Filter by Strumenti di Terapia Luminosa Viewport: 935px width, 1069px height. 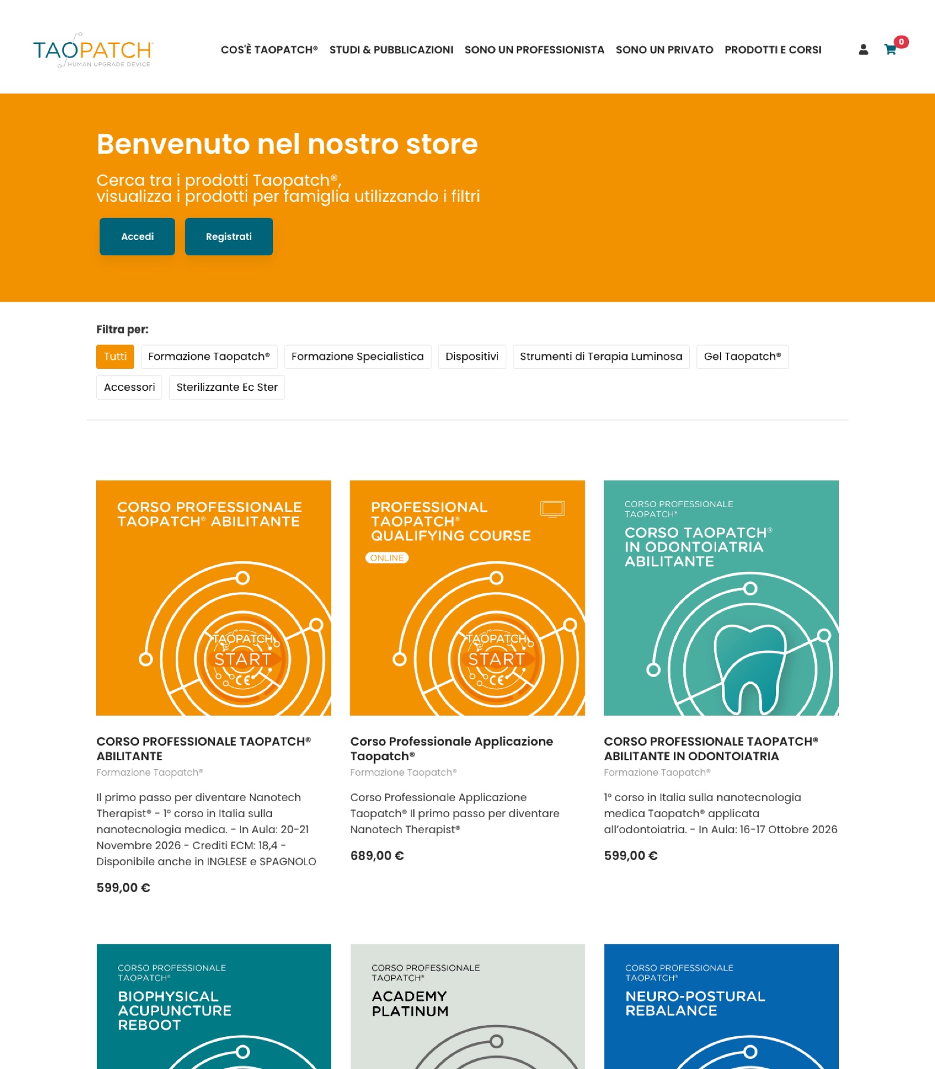point(601,356)
